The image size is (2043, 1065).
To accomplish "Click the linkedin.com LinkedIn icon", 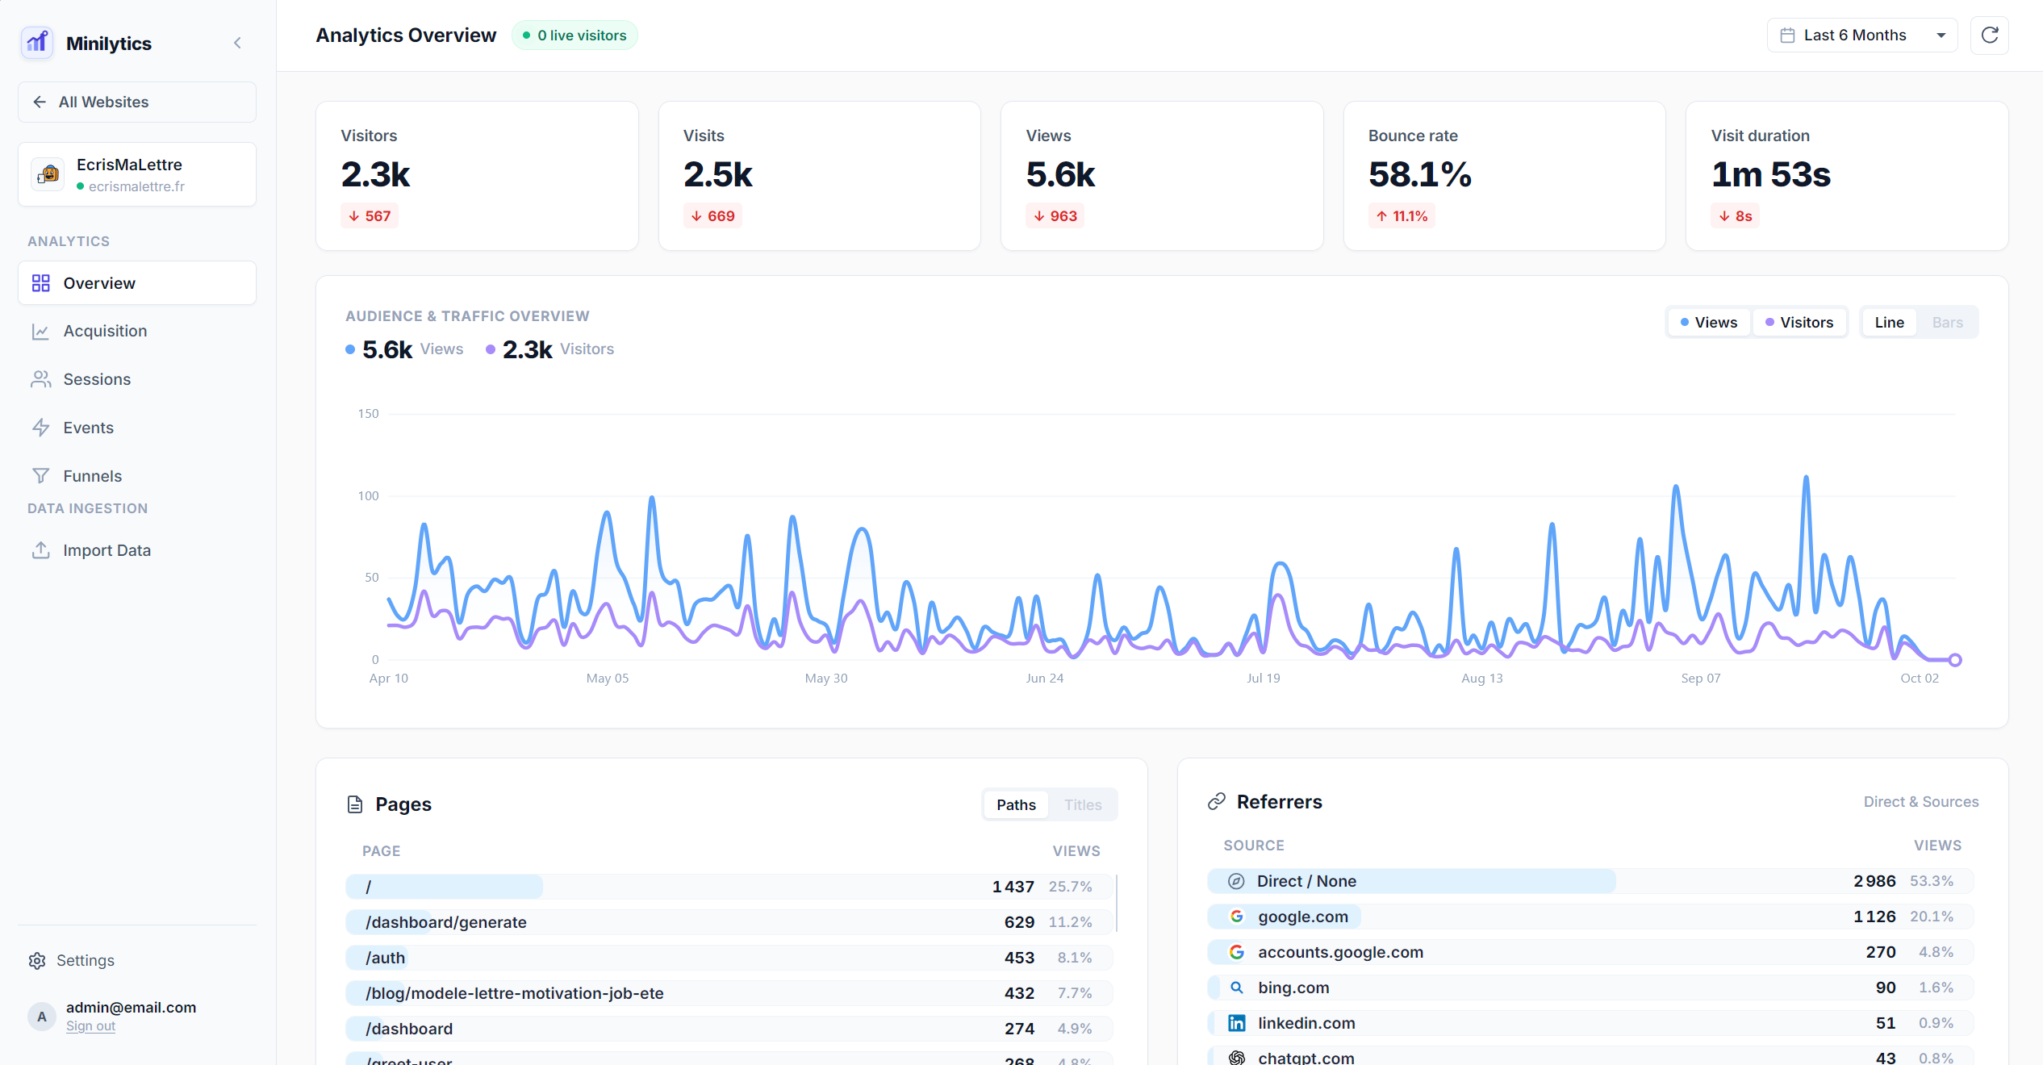I will pyautogui.click(x=1236, y=1023).
